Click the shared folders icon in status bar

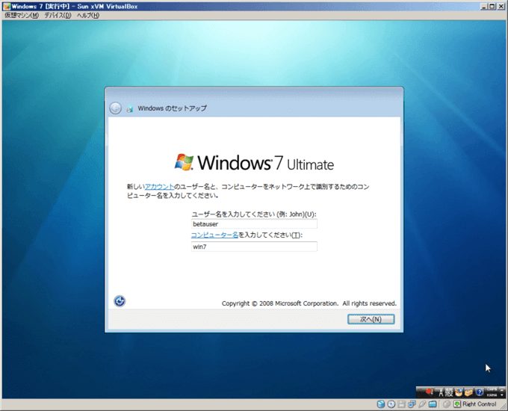click(433, 404)
